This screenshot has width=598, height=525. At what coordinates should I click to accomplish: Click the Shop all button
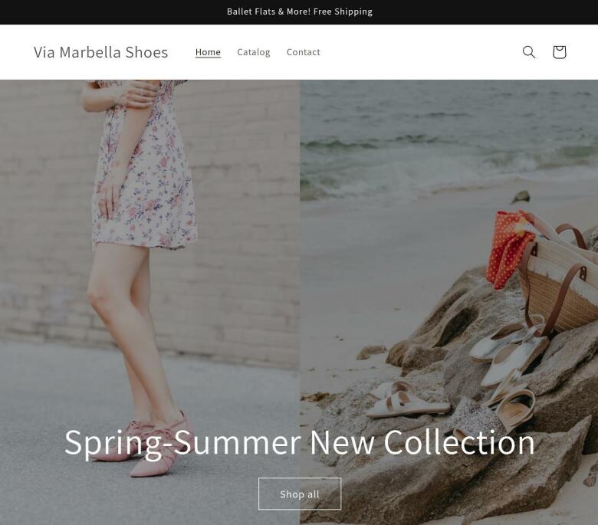[300, 494]
